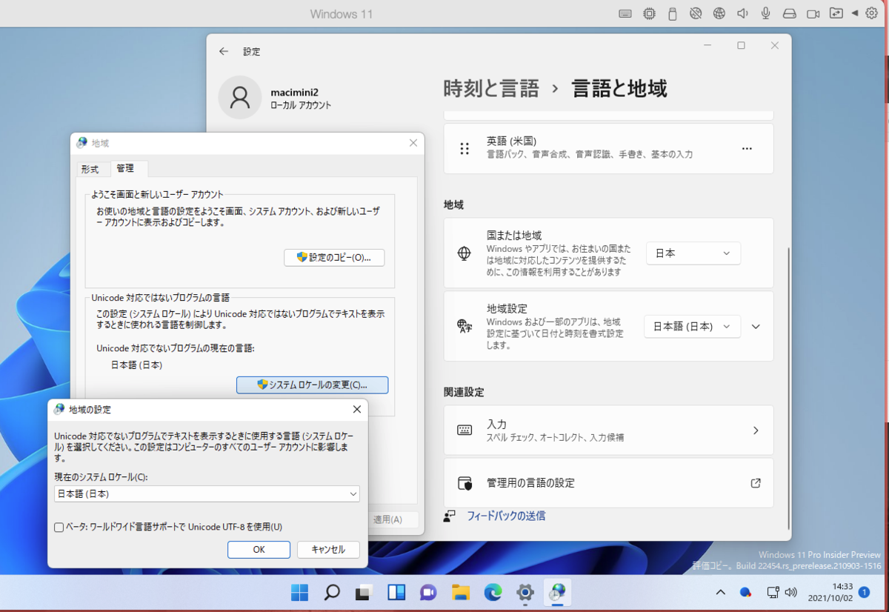
Task: Click the keyboard icon in VM toolbar
Action: pos(625,13)
